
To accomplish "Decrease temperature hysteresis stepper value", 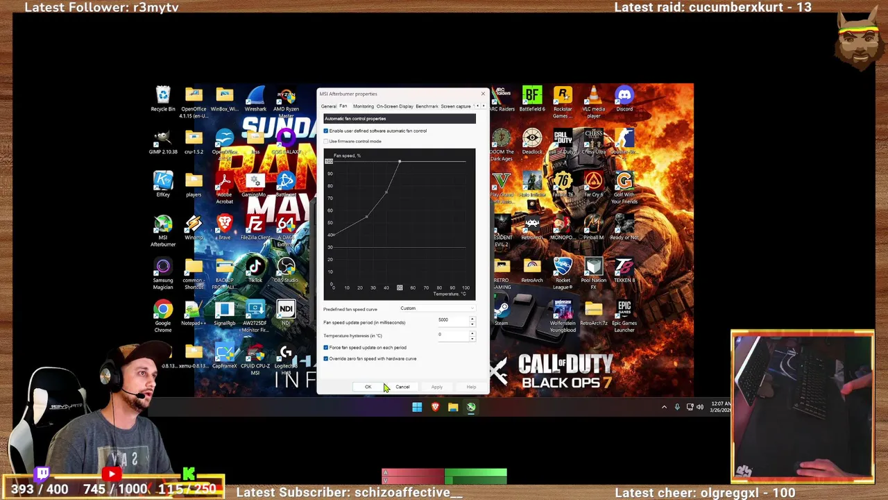I will coord(472,337).
